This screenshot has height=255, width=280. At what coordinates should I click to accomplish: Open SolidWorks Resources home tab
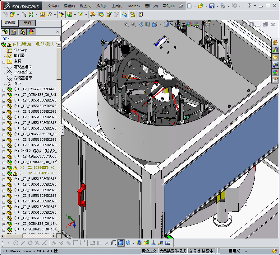(x=275, y=43)
